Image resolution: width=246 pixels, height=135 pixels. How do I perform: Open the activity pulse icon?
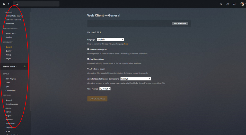[x=221, y=4]
